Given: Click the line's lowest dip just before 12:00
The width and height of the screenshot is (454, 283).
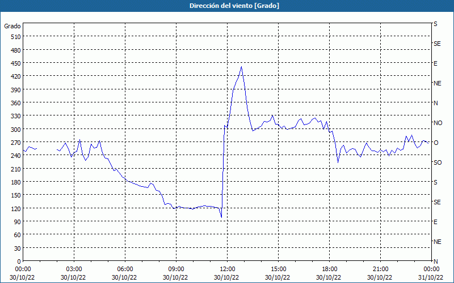Looking at the screenshot, I should (221, 217).
